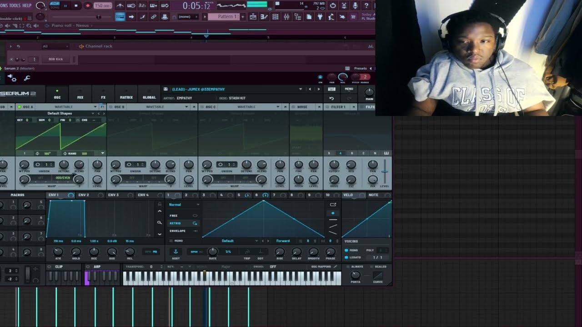
Task: Click the wrench icon in plugin wrapper
Action: tap(27, 78)
